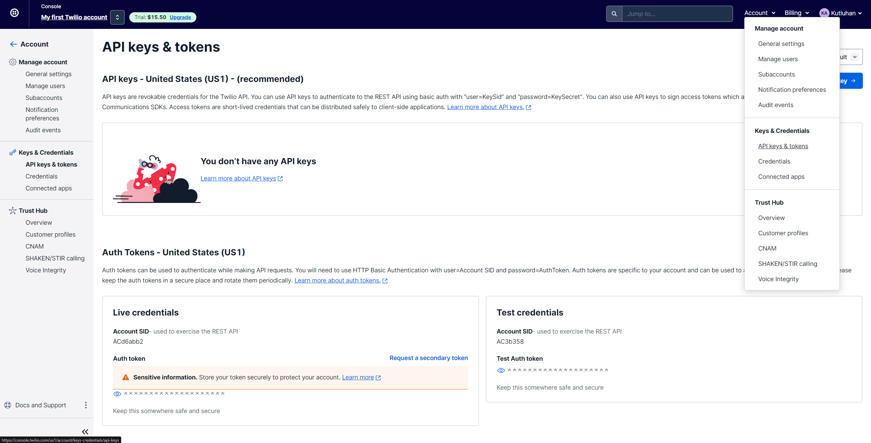Open the three-dot menu near Docs and Support
The width and height of the screenshot is (871, 443).
click(x=86, y=405)
